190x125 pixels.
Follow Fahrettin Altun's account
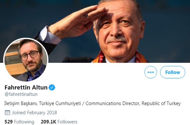click(x=172, y=72)
